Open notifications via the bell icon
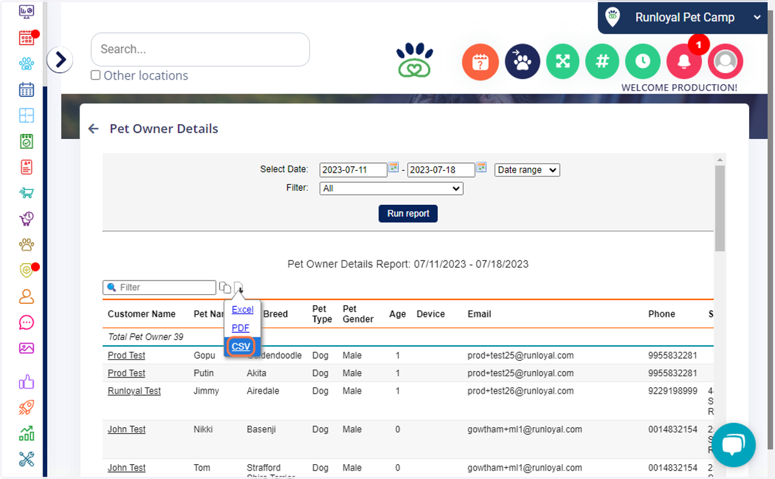The height and width of the screenshot is (479, 775). click(684, 62)
